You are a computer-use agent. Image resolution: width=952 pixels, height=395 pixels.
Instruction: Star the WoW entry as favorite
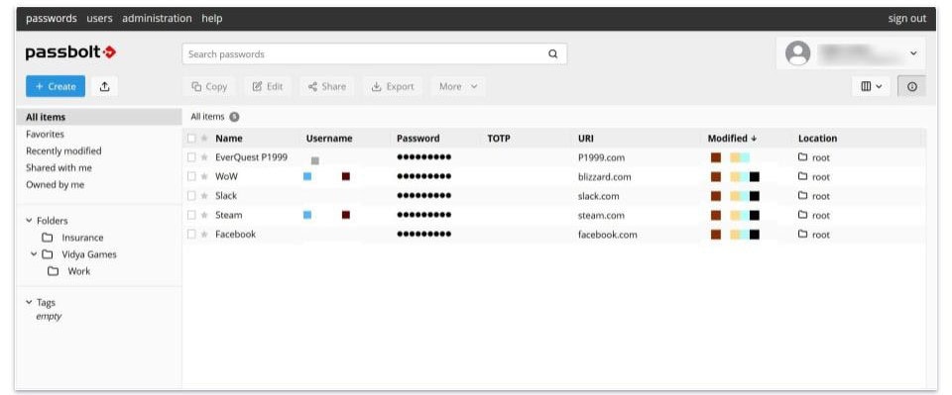pyautogui.click(x=204, y=176)
